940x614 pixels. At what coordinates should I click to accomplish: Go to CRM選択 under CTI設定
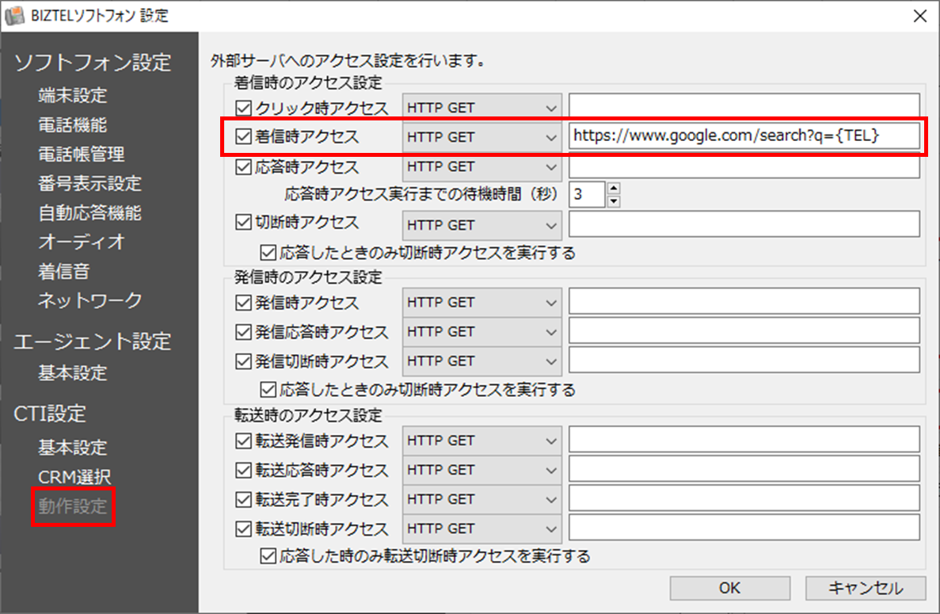74,477
